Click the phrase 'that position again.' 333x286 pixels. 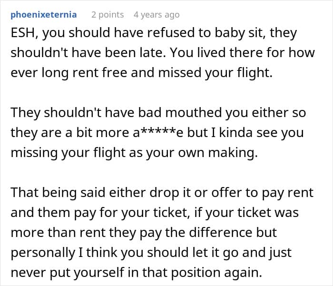point(202,273)
